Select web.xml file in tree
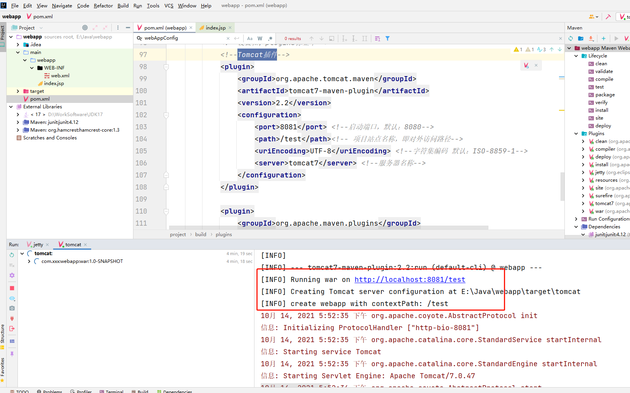Image resolution: width=630 pixels, height=393 pixels. click(60, 76)
